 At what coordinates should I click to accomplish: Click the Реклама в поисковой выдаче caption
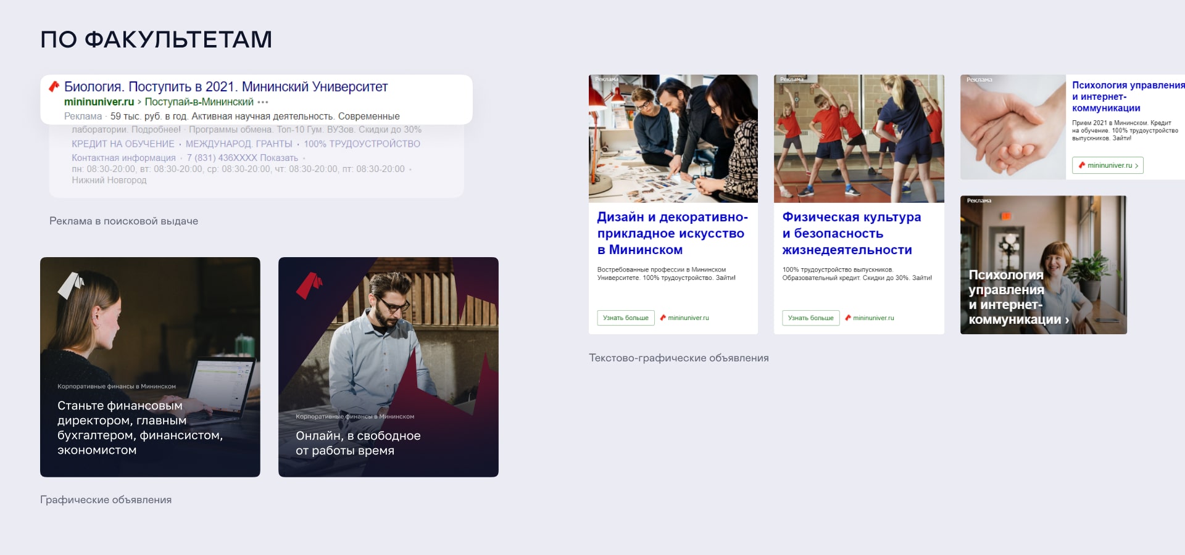pos(123,221)
